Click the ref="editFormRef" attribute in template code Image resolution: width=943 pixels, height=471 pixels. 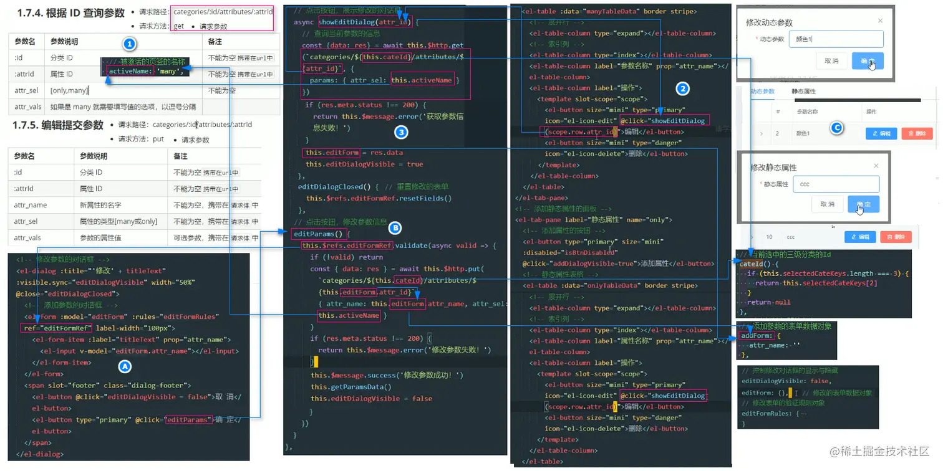pyautogui.click(x=57, y=328)
